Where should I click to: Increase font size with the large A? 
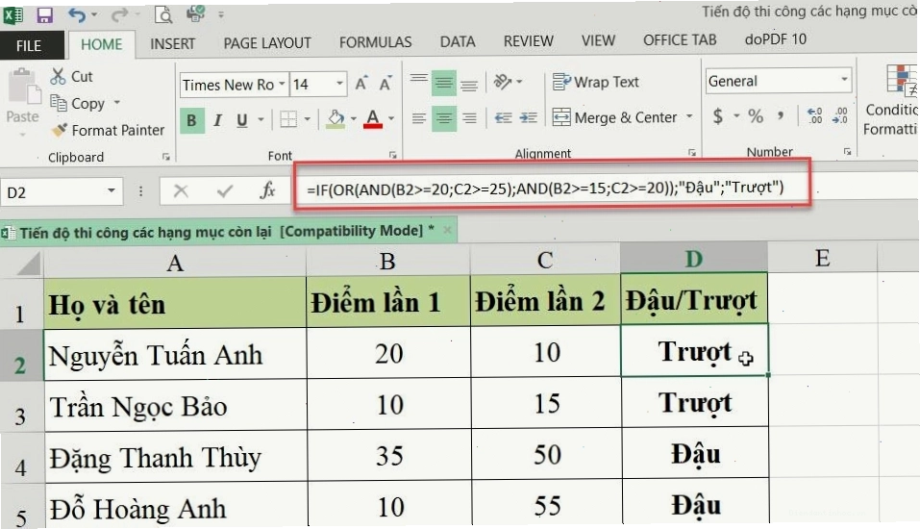click(x=361, y=84)
